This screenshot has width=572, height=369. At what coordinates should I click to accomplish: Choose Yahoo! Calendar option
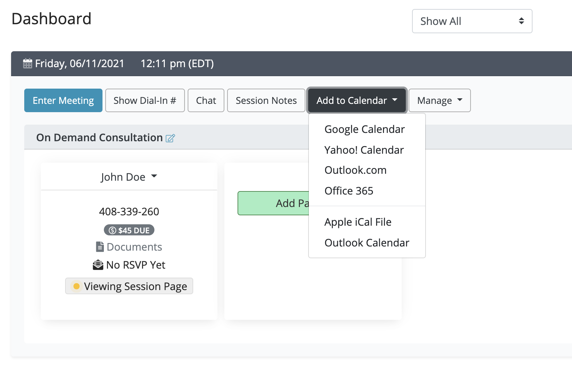(364, 150)
